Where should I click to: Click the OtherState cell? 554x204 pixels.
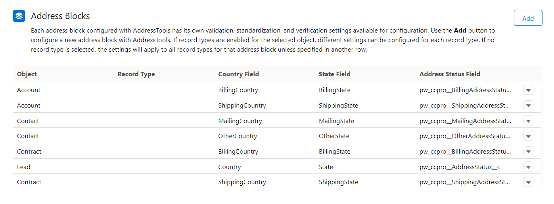pyautogui.click(x=334, y=136)
